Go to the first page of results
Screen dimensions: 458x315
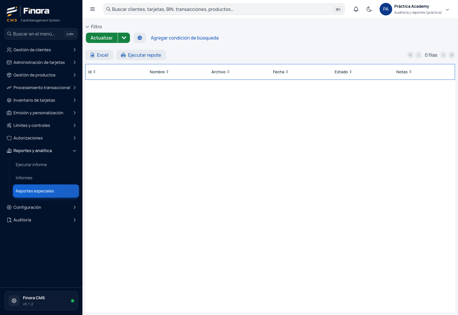(410, 55)
